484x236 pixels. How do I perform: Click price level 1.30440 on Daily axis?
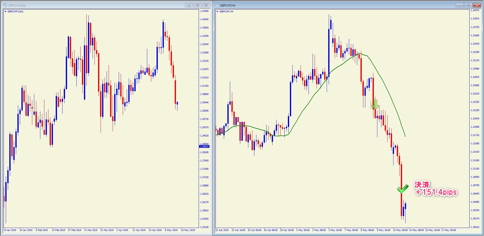click(204, 103)
